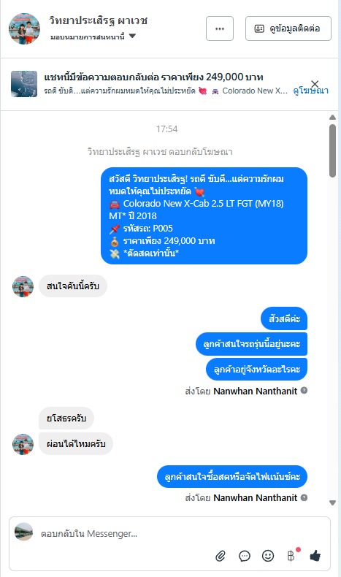341x577 pixels.
Task: Open the emoji picker smiley icon
Action: tap(268, 556)
